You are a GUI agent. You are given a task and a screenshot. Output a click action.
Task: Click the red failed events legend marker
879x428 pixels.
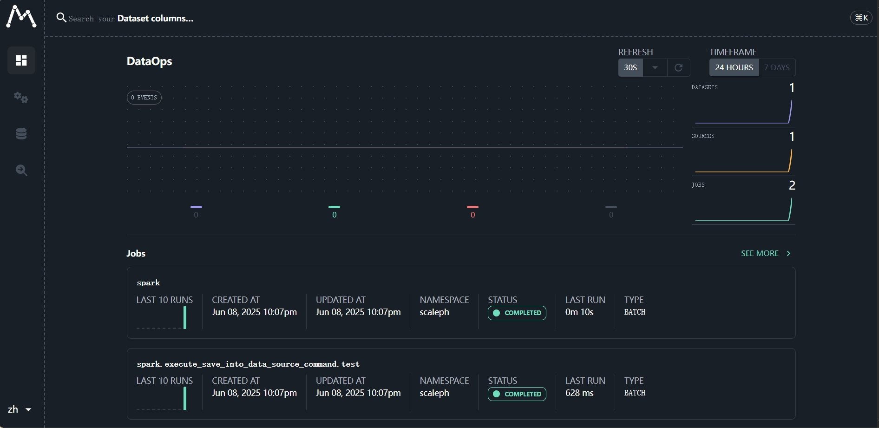(x=472, y=207)
